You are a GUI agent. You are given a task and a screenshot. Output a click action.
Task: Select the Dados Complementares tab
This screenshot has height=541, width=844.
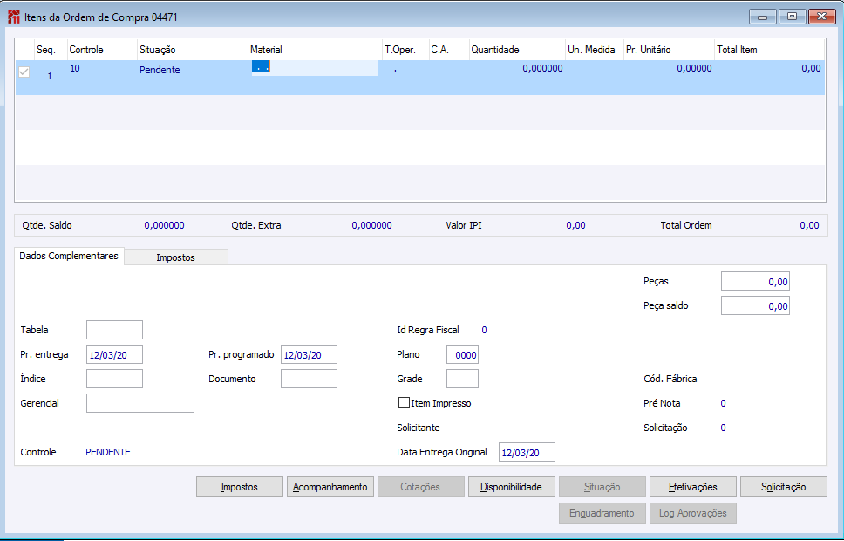(x=69, y=256)
